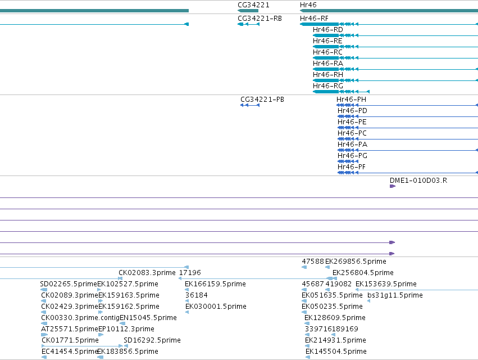478x360 pixels.
Task: Select the CG34221 gene bar glyph
Action: coord(248,11)
